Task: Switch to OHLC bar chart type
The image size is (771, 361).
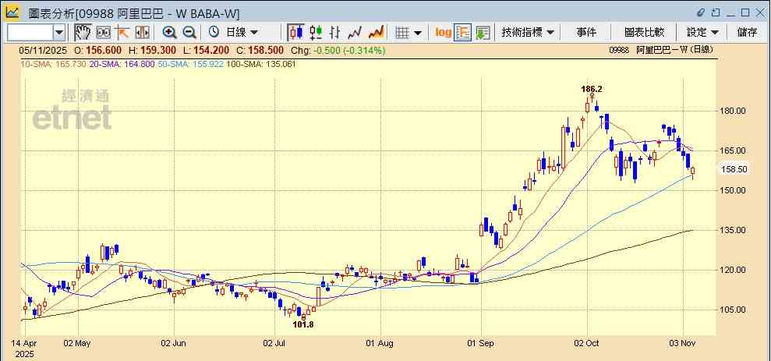Action: [x=336, y=32]
